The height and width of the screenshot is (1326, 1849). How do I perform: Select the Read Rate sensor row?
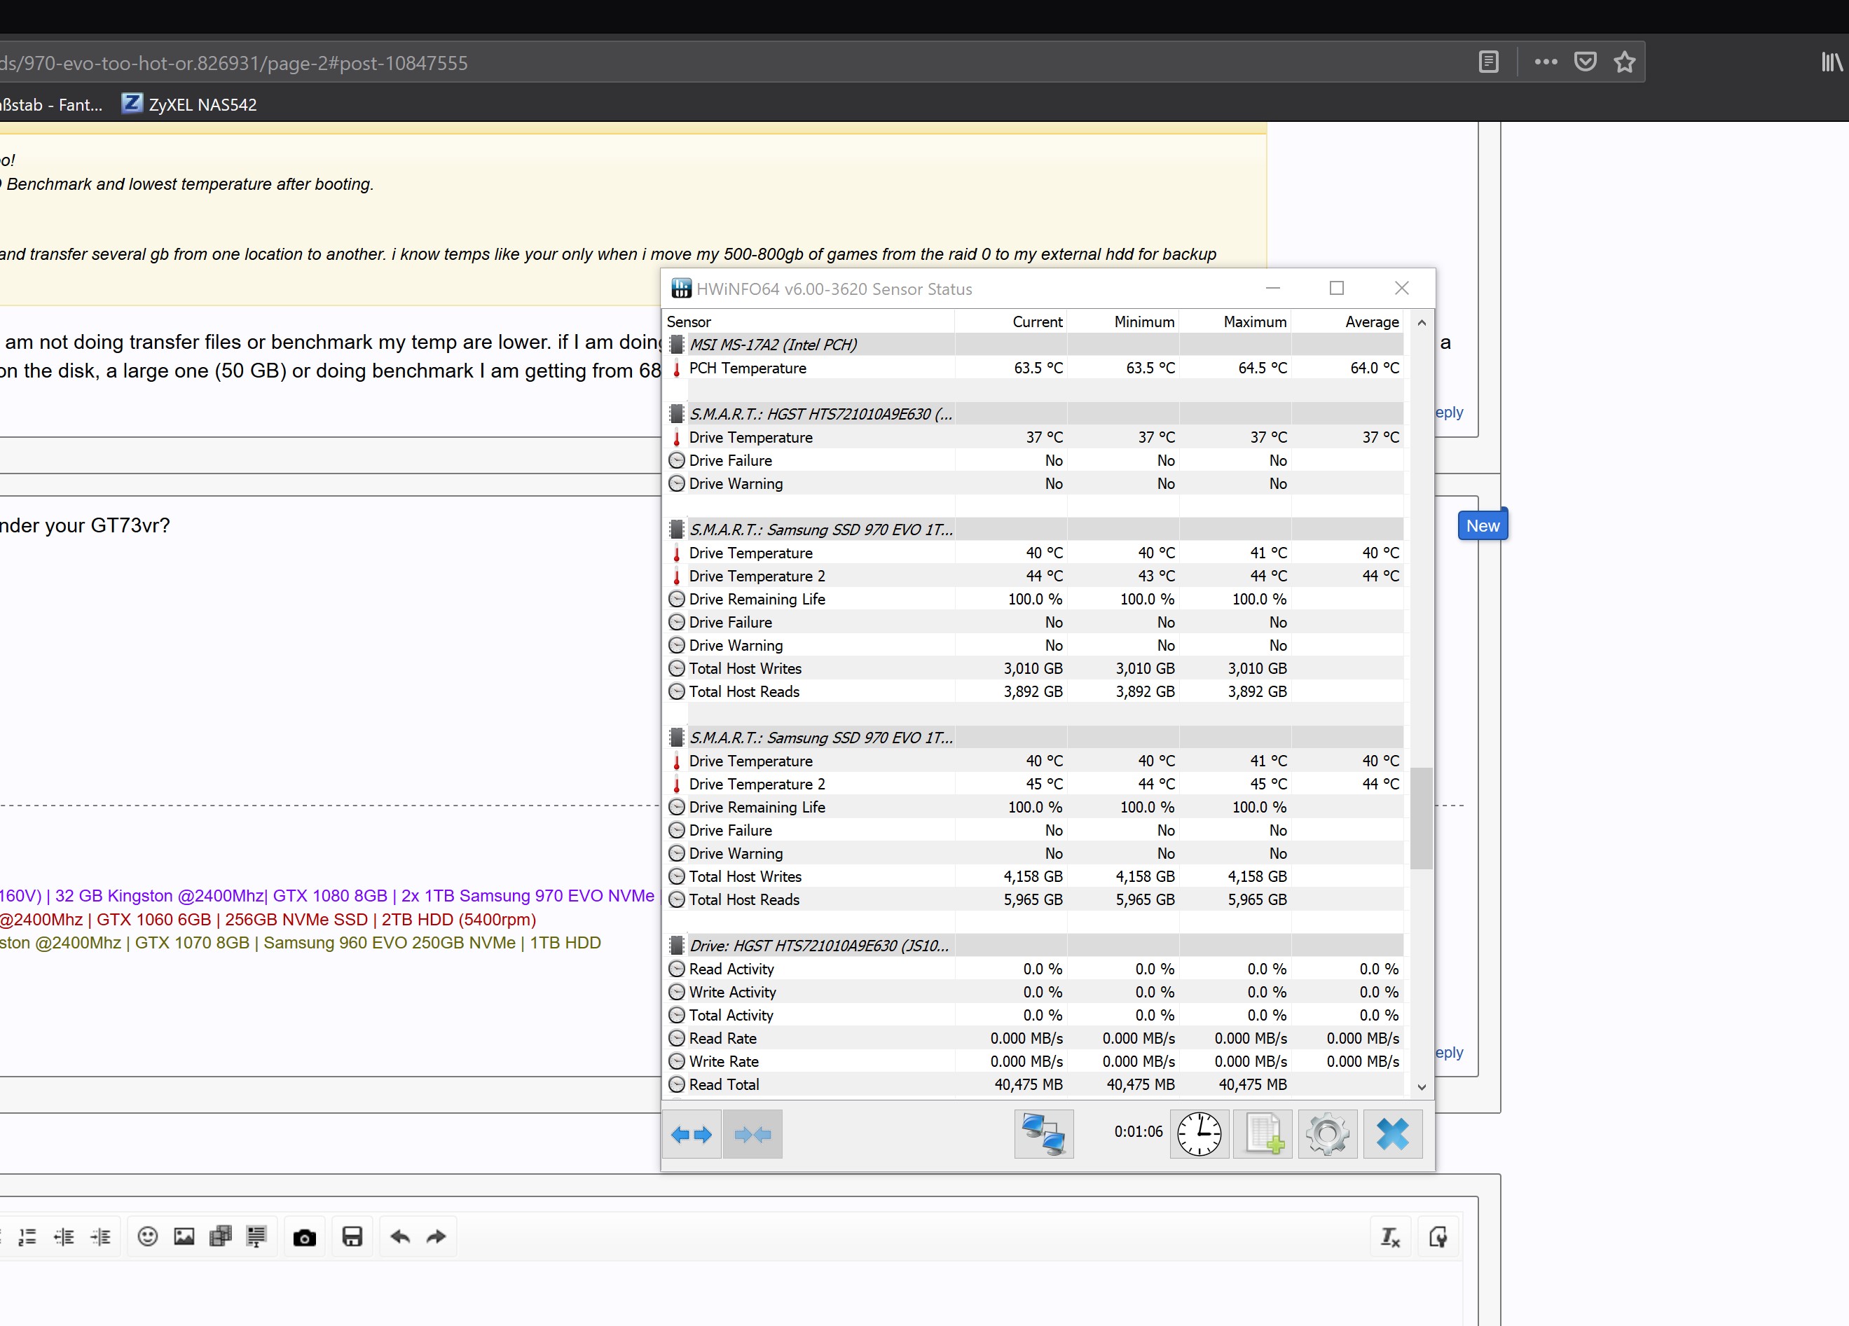[1033, 1038]
